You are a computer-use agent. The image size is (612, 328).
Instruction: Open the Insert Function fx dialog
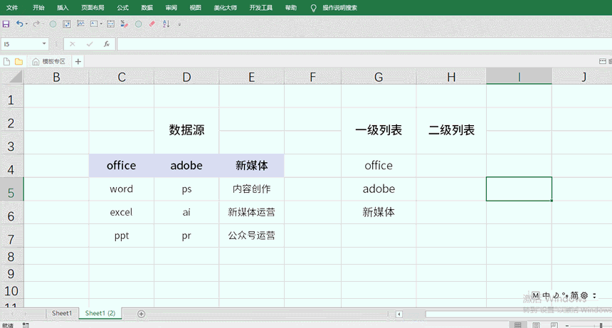point(107,44)
